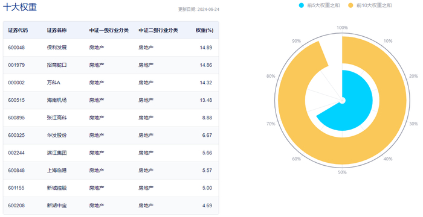Select stock code 002244
This screenshot has height=217, width=423.
tap(16, 153)
